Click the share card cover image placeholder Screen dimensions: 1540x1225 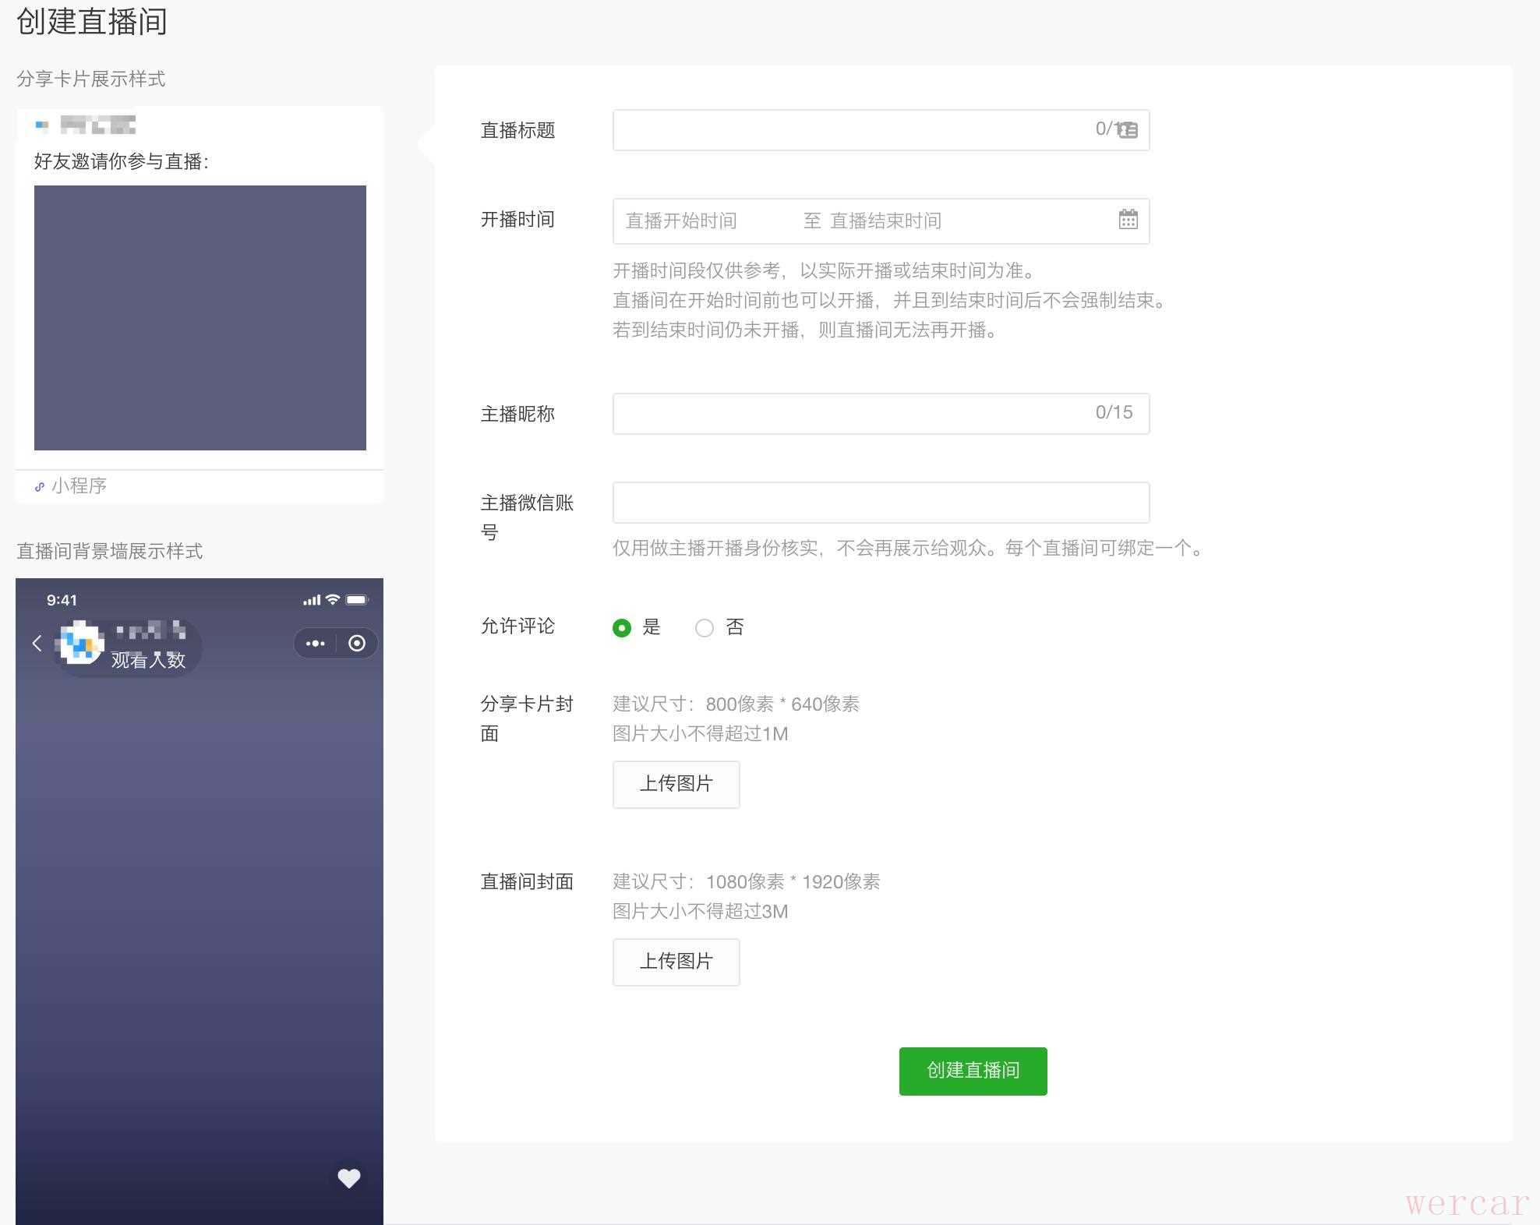200,317
